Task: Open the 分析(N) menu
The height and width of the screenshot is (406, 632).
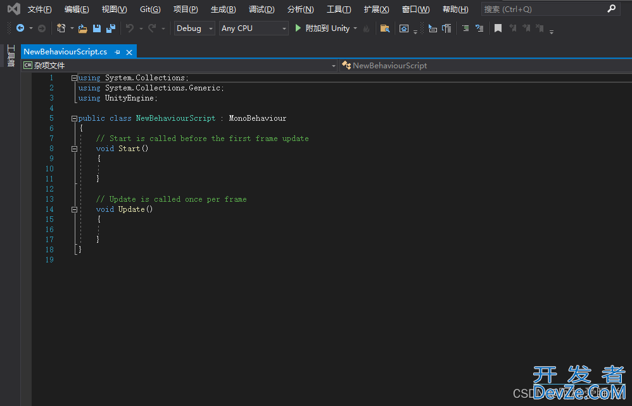Action: click(x=300, y=9)
